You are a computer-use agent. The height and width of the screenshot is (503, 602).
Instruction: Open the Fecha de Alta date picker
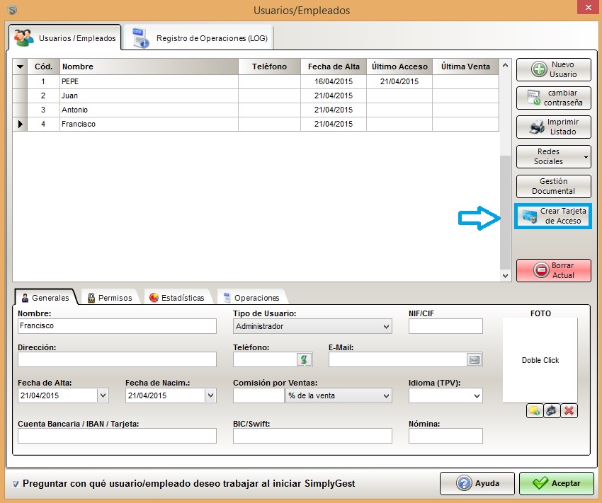click(103, 395)
